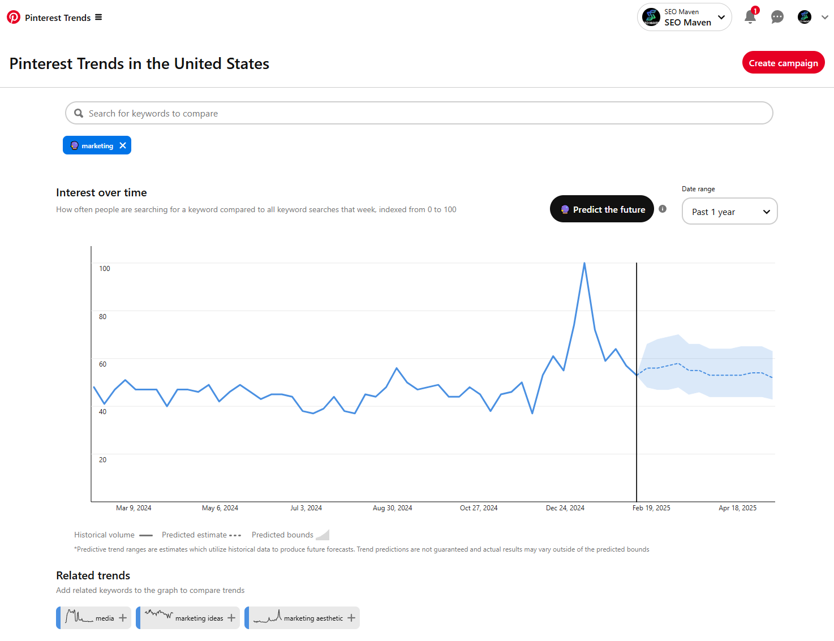834x641 pixels.
Task: Add the marketing aesthetic related trend
Action: [351, 618]
